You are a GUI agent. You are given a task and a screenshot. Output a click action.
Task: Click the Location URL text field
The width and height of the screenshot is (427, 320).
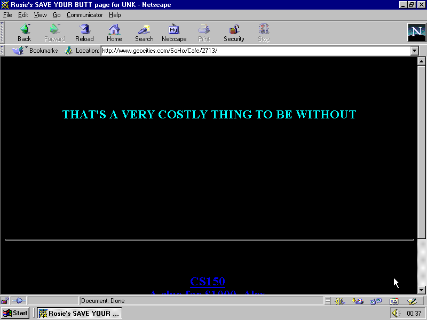pos(255,51)
